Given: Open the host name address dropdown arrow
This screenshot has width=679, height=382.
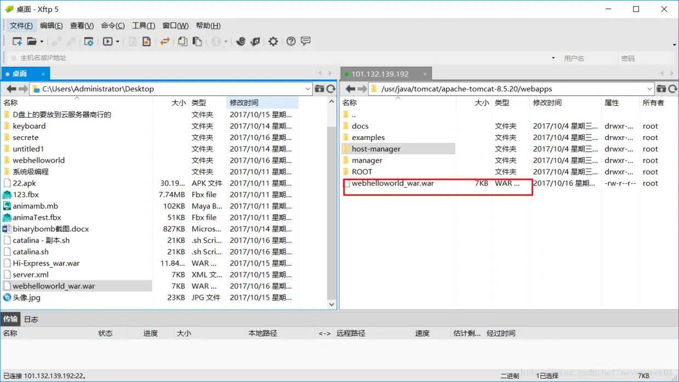Looking at the screenshot, I should [553, 58].
